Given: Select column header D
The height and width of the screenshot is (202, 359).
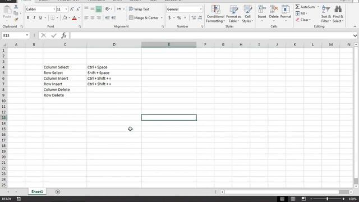Looking at the screenshot, I should pos(114,44).
